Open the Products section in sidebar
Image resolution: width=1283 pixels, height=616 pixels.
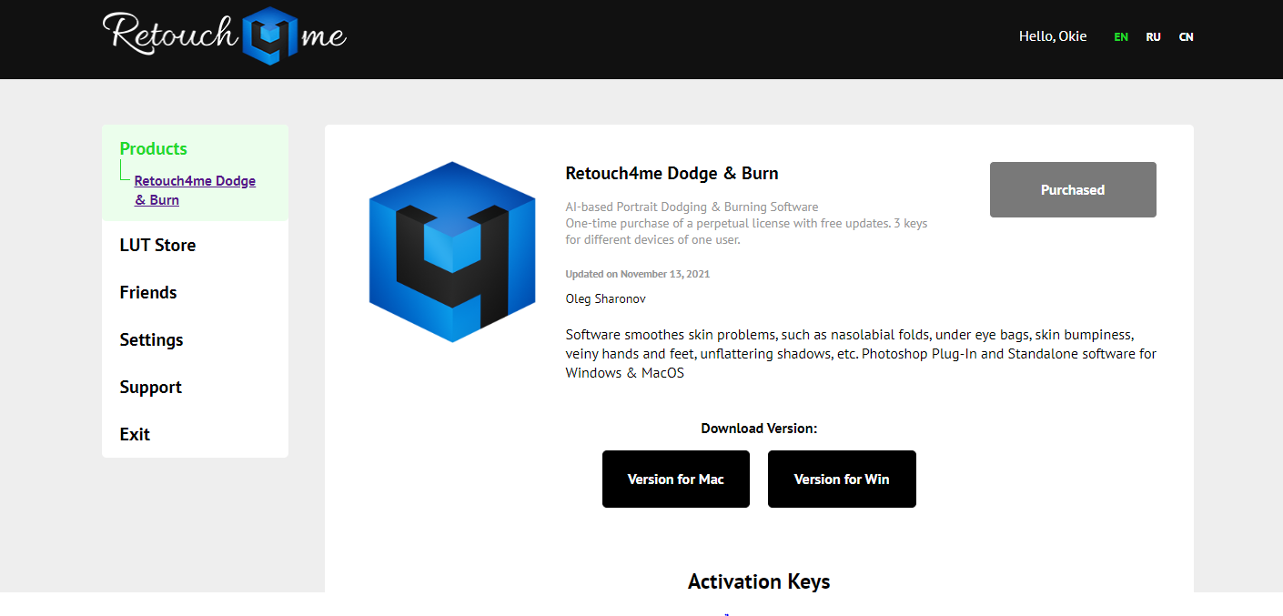153,149
